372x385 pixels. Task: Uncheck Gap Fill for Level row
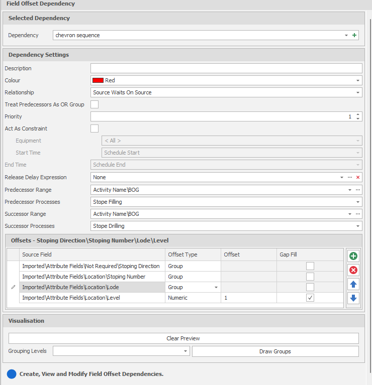click(311, 298)
